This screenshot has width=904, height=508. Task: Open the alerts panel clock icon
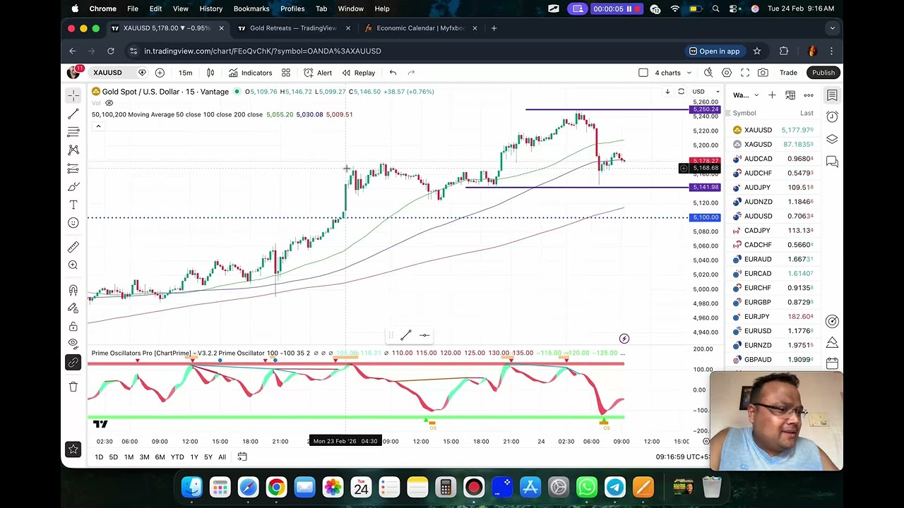pos(832,117)
